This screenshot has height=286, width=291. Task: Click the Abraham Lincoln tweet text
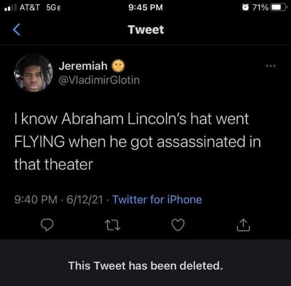[x=136, y=142]
